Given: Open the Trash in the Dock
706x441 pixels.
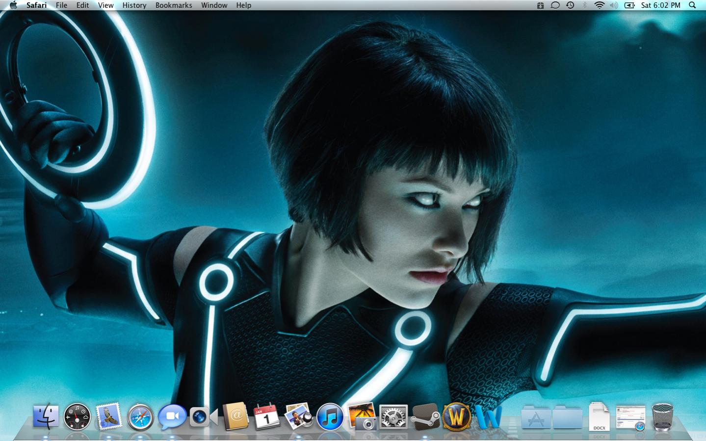Looking at the screenshot, I should click(x=662, y=417).
